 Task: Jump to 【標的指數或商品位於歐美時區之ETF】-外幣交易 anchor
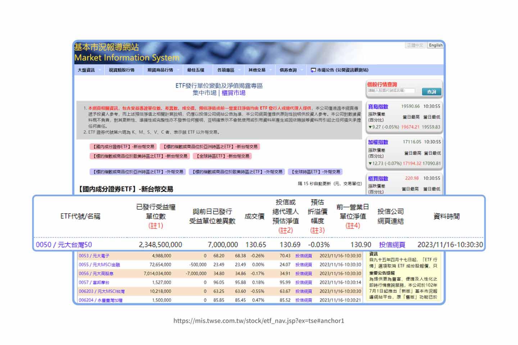237,172
